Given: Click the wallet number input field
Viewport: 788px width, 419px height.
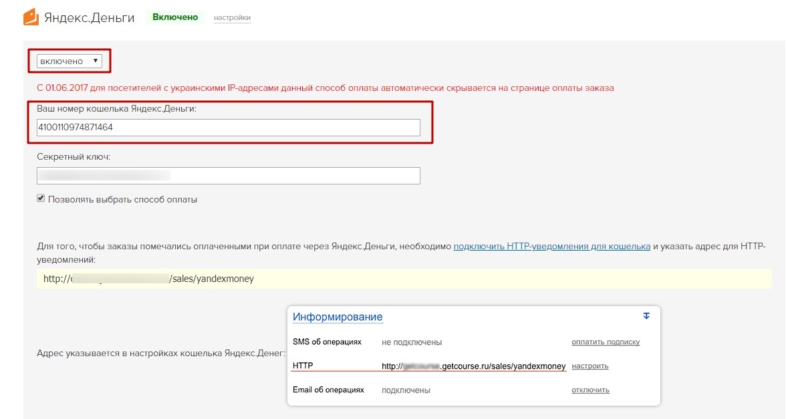Looking at the screenshot, I should (x=228, y=127).
